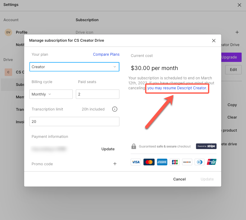Click the Amex card icon
The width and height of the screenshot is (246, 220).
[x=162, y=162]
